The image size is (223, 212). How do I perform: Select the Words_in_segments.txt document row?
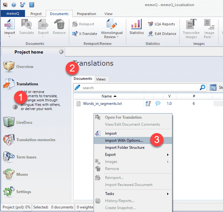[148, 104]
